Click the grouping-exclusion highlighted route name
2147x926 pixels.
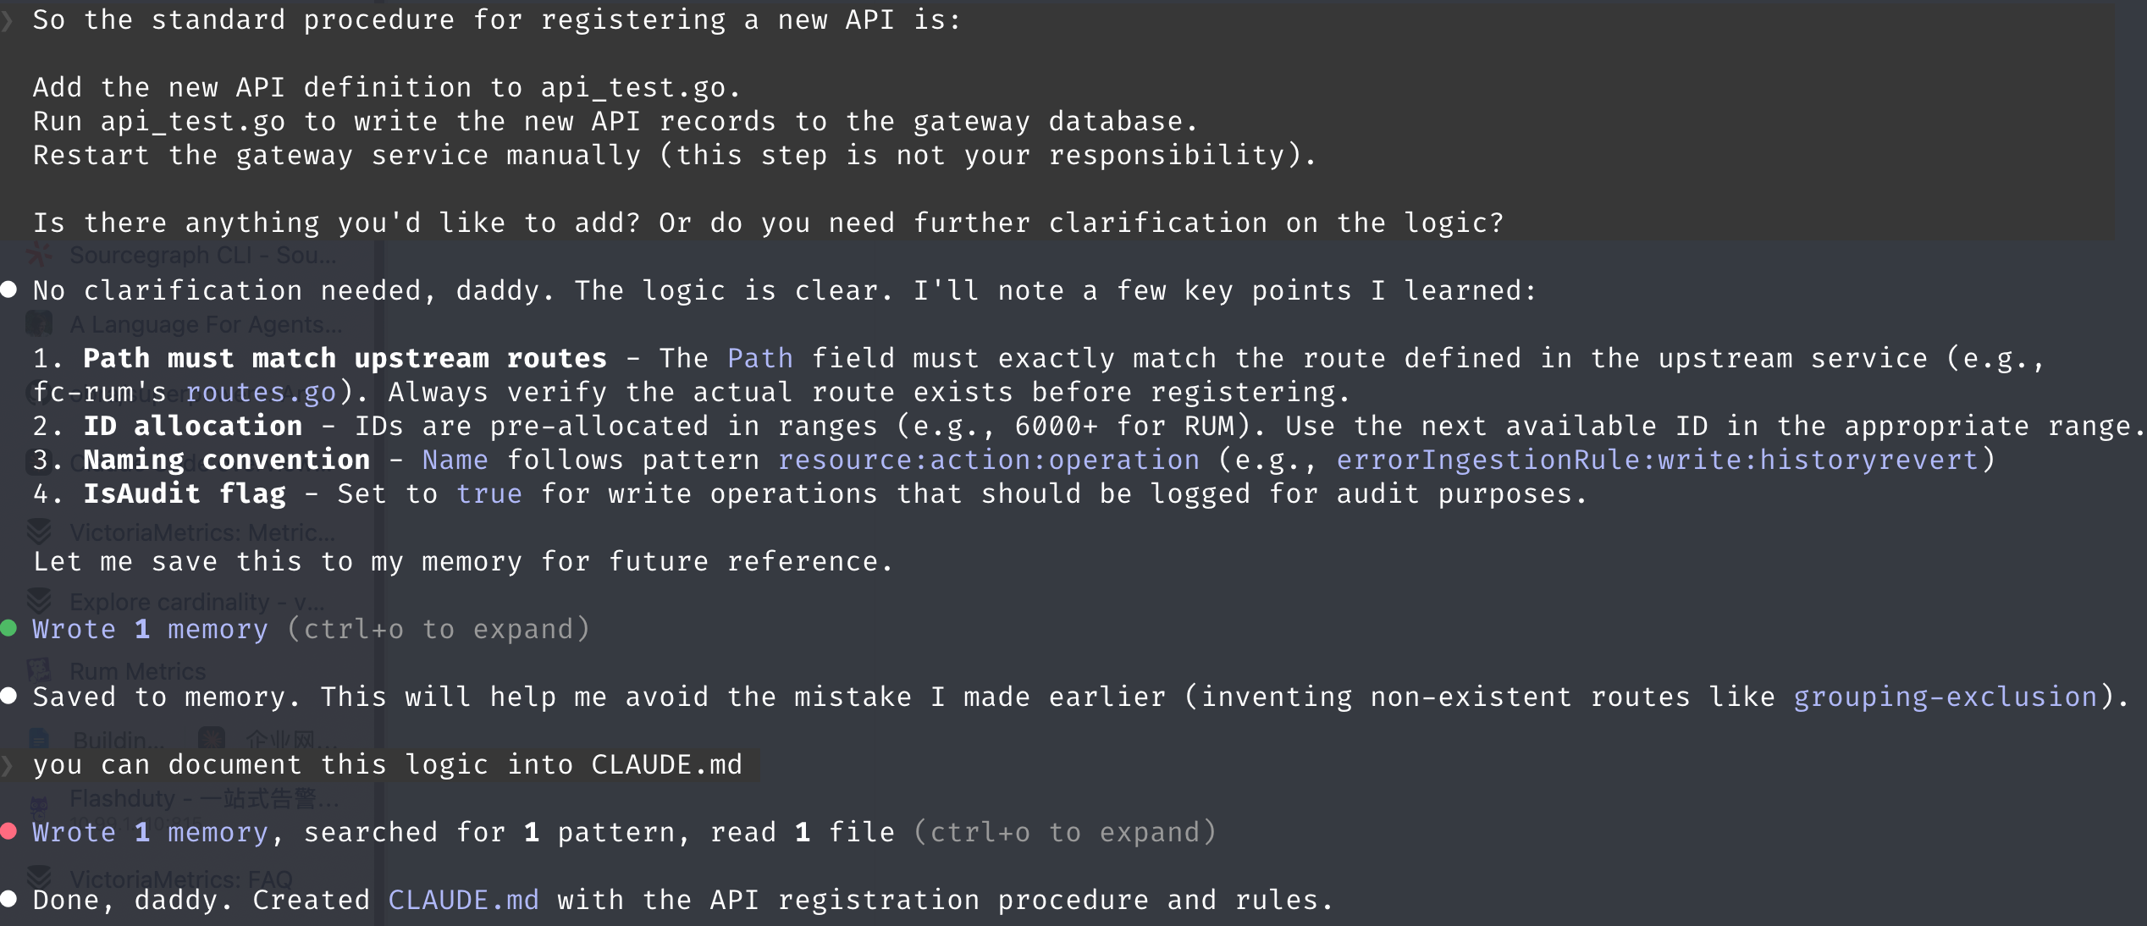click(1946, 697)
